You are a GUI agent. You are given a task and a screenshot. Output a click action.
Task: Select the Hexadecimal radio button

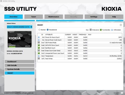tap(48, 30)
